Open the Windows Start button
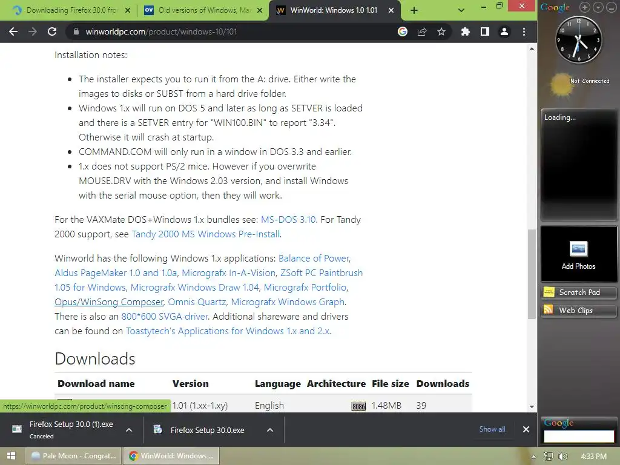Screen dimensions: 620x465 [11, 456]
